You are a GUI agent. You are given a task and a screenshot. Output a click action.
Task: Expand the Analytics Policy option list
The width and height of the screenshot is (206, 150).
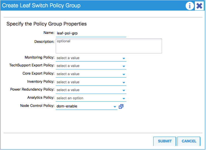tap(124, 98)
